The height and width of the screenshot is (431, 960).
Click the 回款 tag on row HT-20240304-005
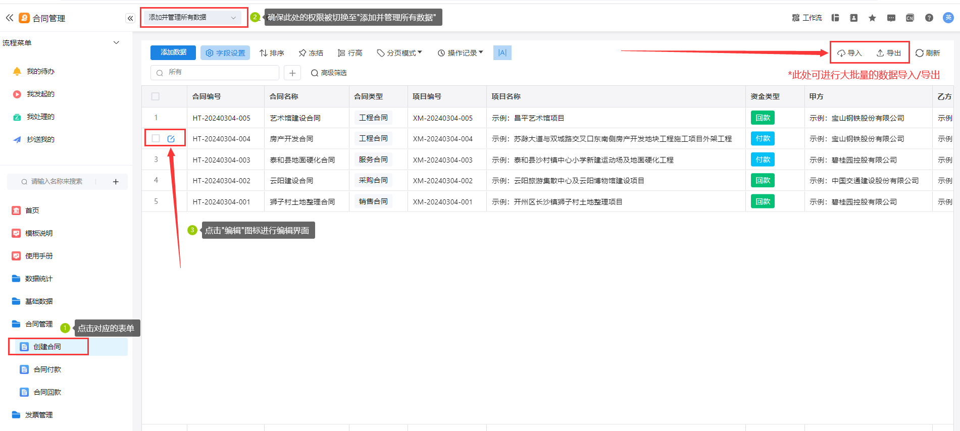point(763,118)
